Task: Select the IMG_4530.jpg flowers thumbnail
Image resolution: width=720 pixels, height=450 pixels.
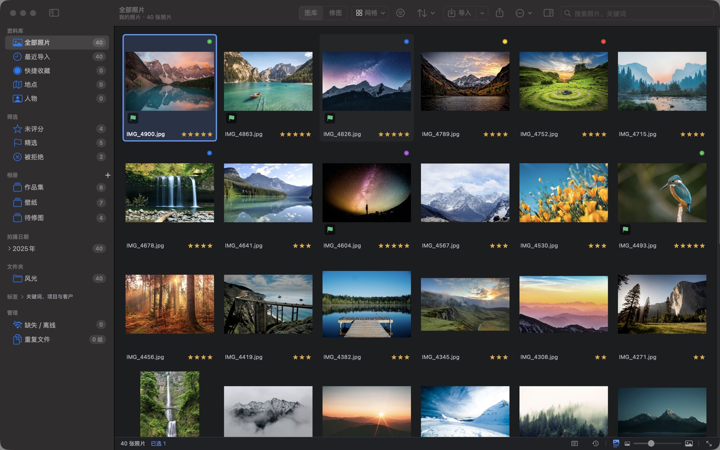Action: point(563,193)
